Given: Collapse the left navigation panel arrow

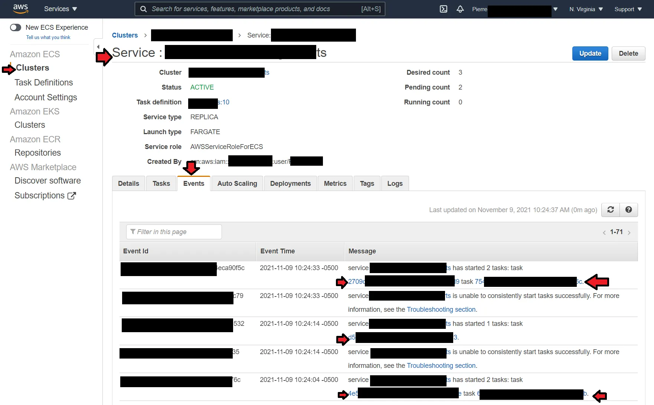Looking at the screenshot, I should click(98, 47).
